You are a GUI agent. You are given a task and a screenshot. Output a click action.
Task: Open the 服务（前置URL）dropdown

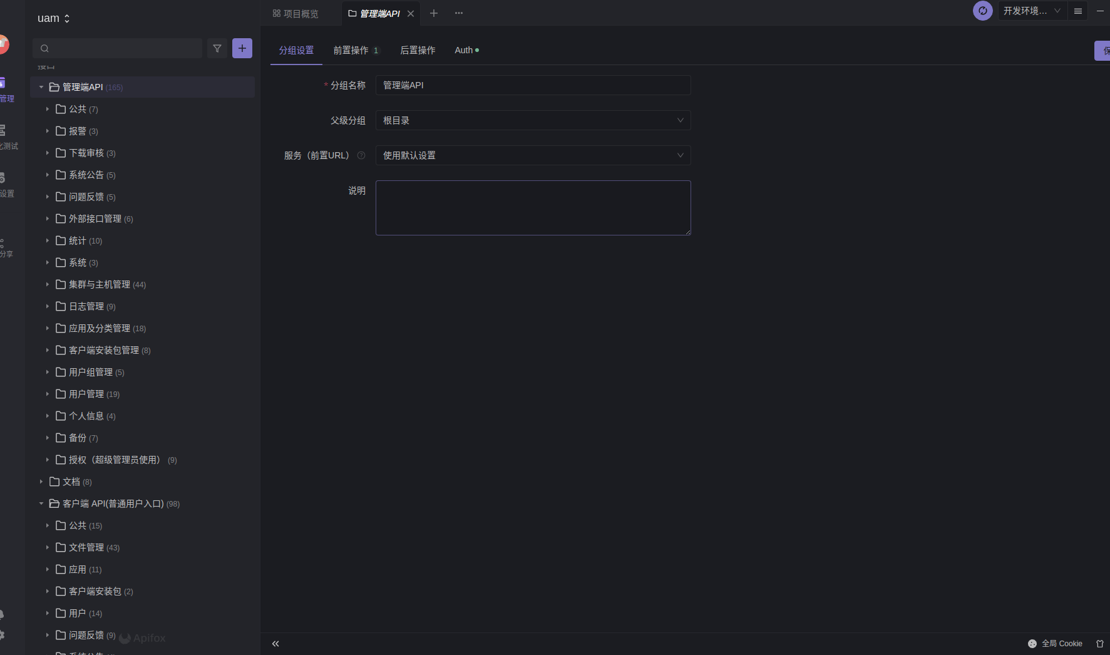pos(533,155)
